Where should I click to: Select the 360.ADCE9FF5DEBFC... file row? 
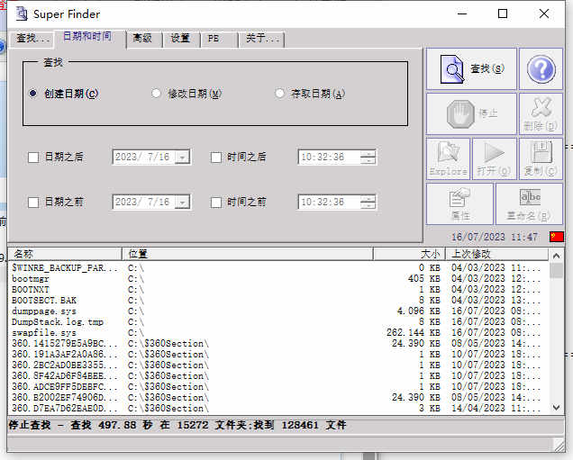[x=278, y=386]
